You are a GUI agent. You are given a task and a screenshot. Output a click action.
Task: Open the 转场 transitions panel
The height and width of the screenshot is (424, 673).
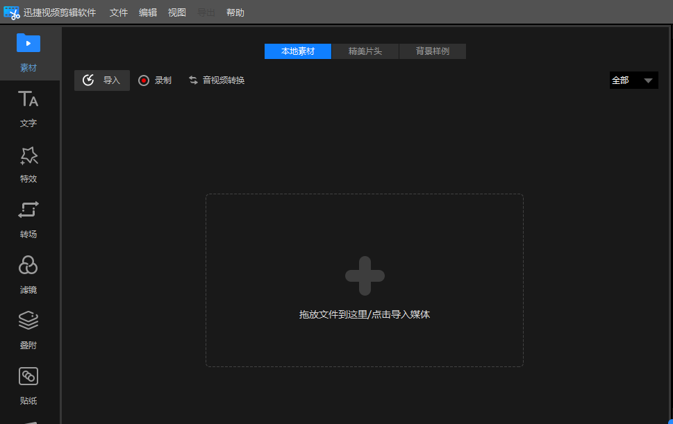28,220
